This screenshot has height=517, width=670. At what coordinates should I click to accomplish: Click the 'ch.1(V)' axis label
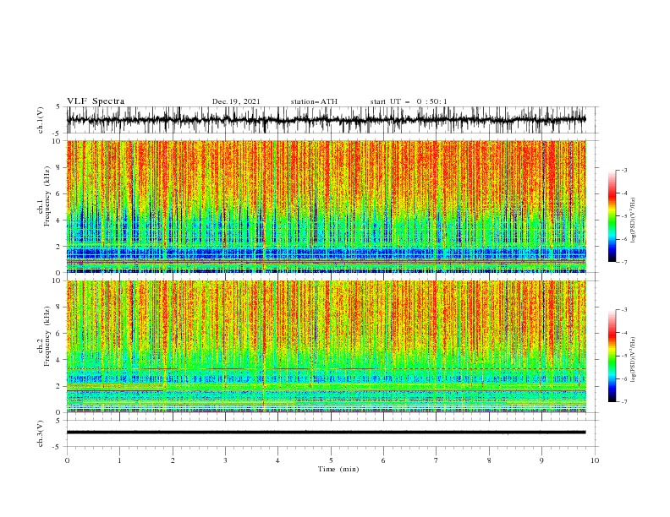tap(41, 120)
